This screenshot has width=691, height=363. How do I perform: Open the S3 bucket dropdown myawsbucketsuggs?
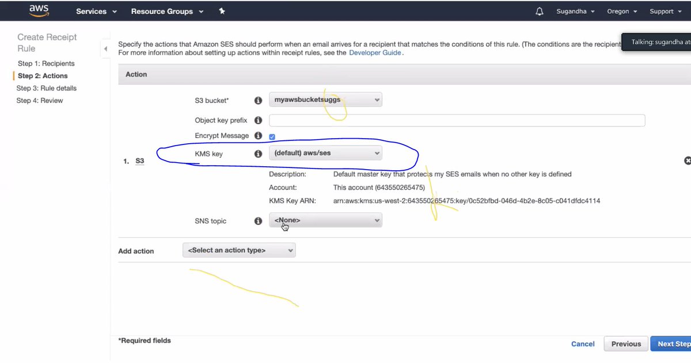pyautogui.click(x=325, y=100)
